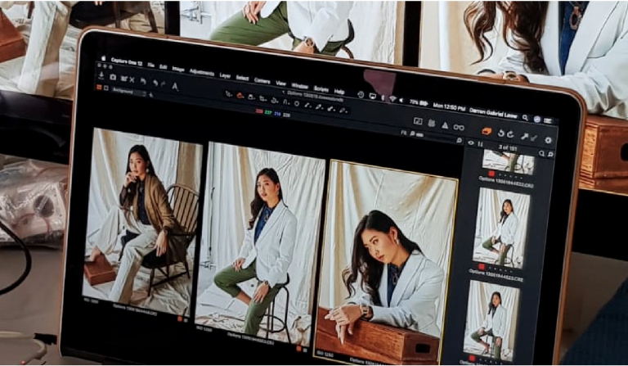Open the Image menu

coord(177,69)
